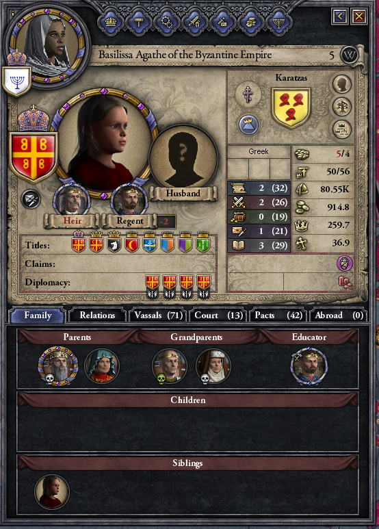Switch to the Relations tab

click(x=97, y=315)
